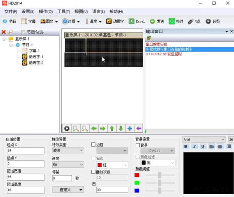Click the 动画字 toolbar icon
This screenshot has height=197, width=234.
point(110,21)
